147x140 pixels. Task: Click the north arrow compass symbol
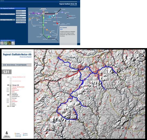click(x=7, y=133)
